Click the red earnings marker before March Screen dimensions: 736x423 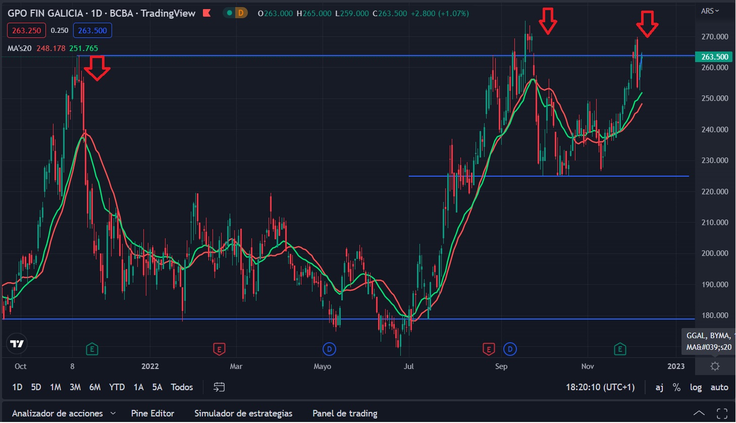click(x=219, y=349)
